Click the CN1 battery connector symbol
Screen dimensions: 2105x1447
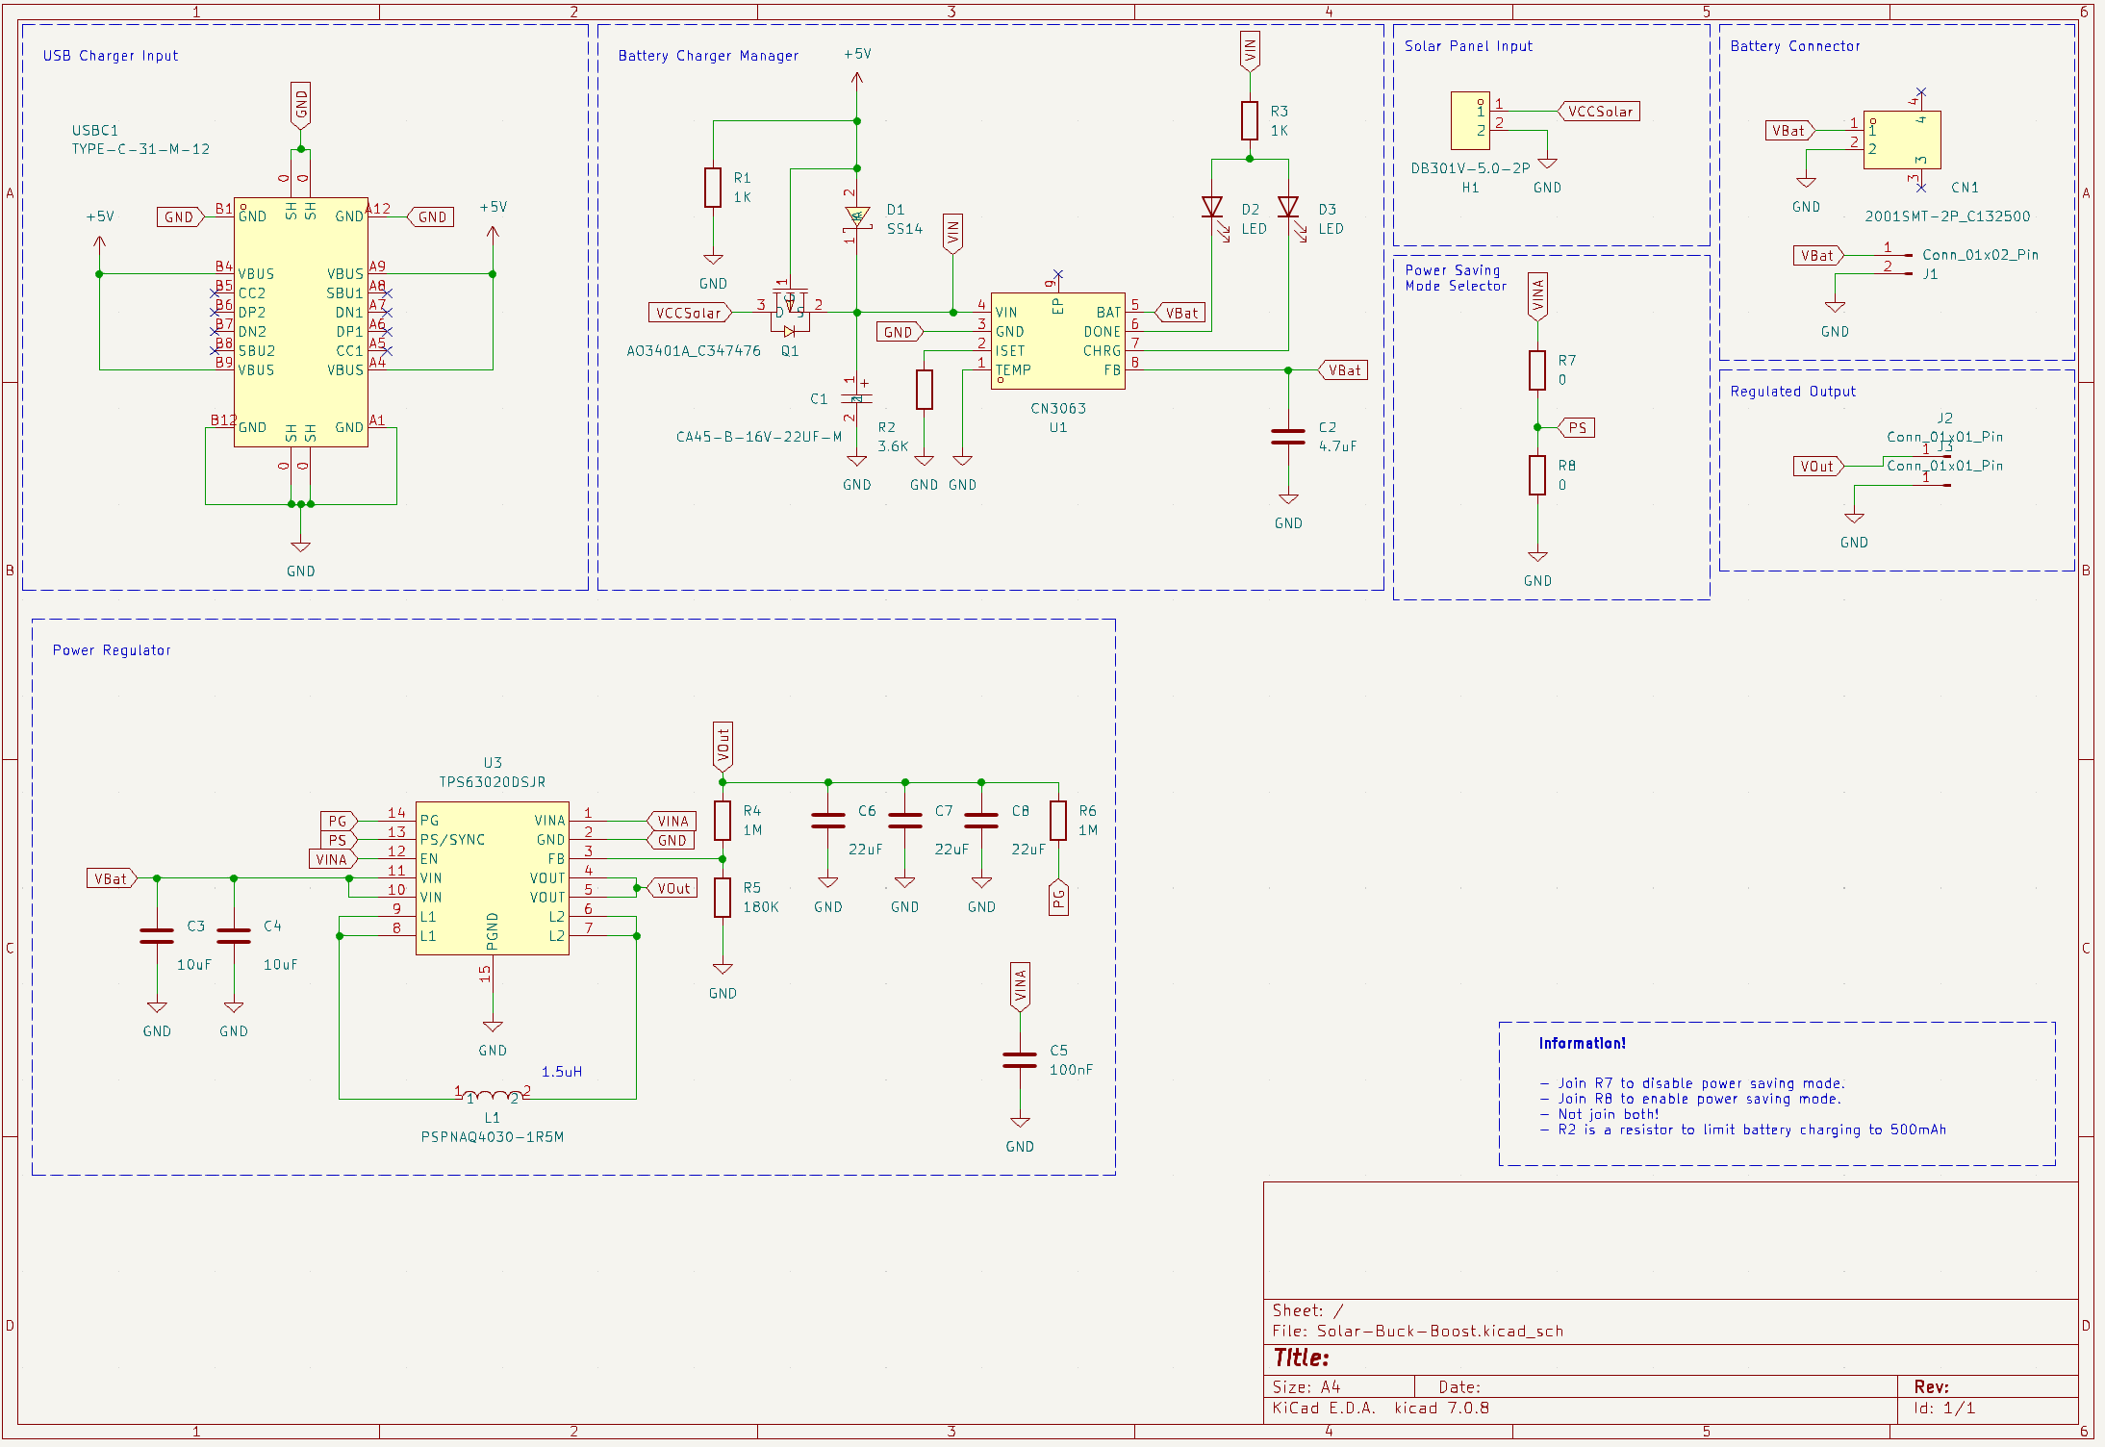tap(1901, 140)
